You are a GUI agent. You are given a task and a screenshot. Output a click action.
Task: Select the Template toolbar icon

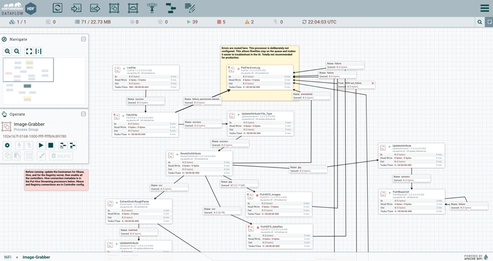[171, 8]
